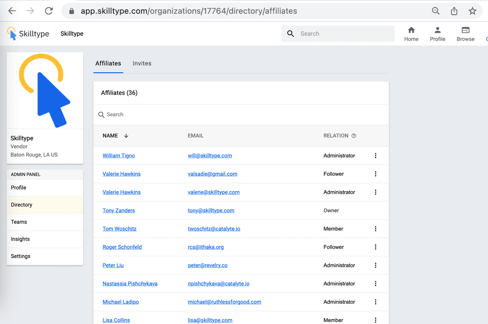Image resolution: width=488 pixels, height=324 pixels.
Task: Open Profile in the Admin Panel
Action: pos(45,188)
